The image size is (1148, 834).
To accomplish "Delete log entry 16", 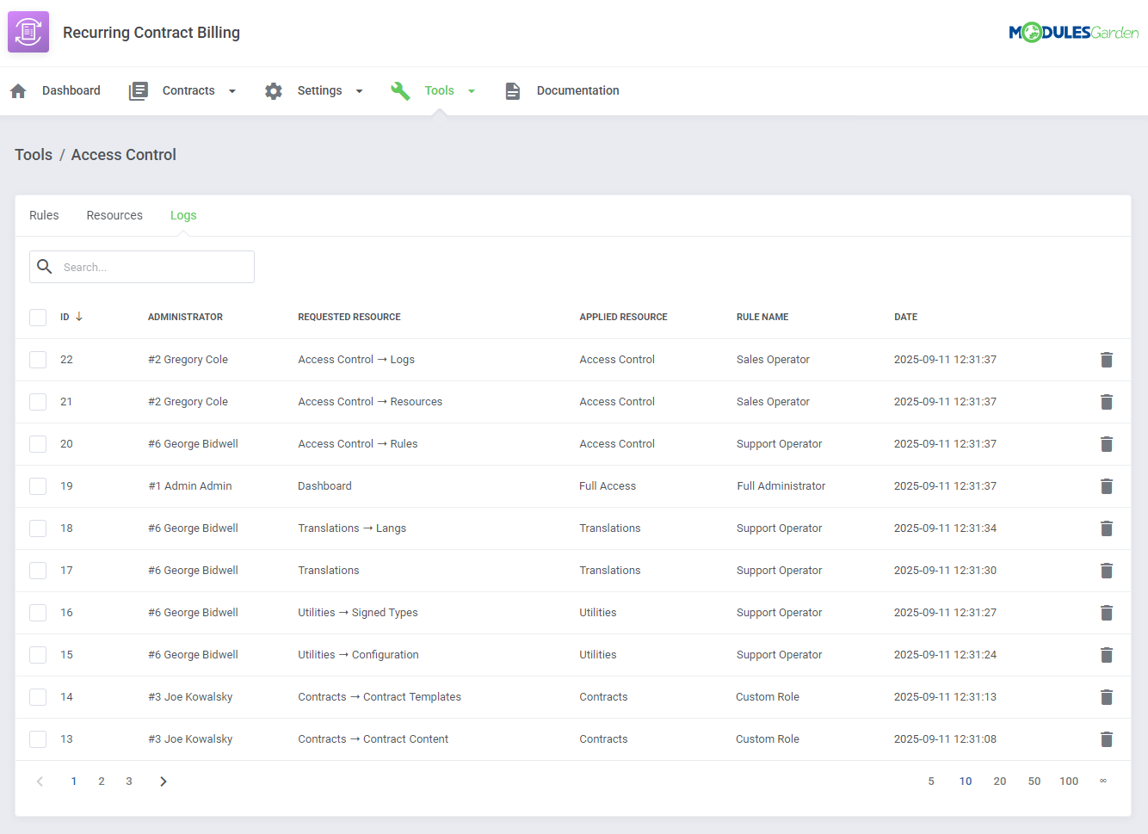I will pyautogui.click(x=1107, y=613).
